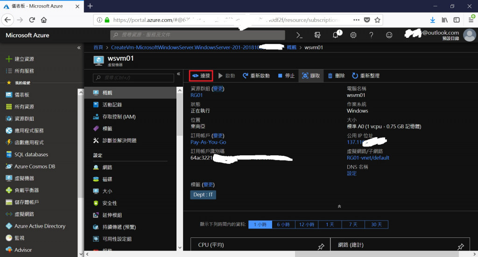Open 監視 in left sidebar
478x257 pixels.
tap(15, 238)
